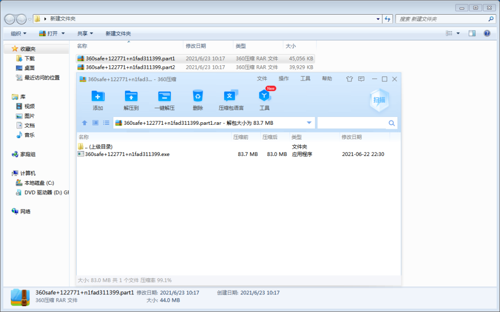Go up one level with the arrow icon
This screenshot has width=500, height=312.
pyautogui.click(x=84, y=123)
